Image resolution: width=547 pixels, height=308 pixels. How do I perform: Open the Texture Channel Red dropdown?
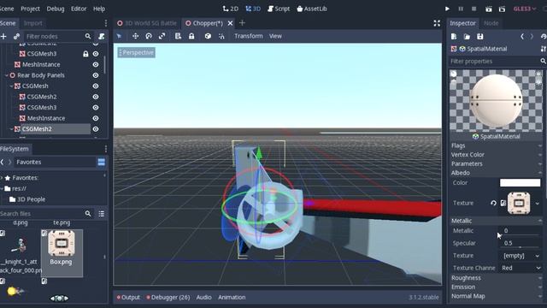click(x=521, y=268)
